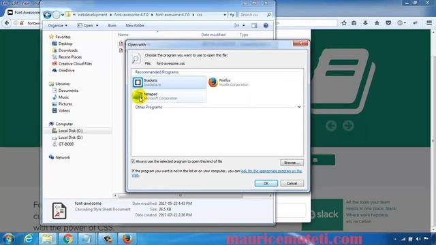Sort files by Date modified column
Image resolution: width=436 pixels, height=245 pixels.
[213, 35]
